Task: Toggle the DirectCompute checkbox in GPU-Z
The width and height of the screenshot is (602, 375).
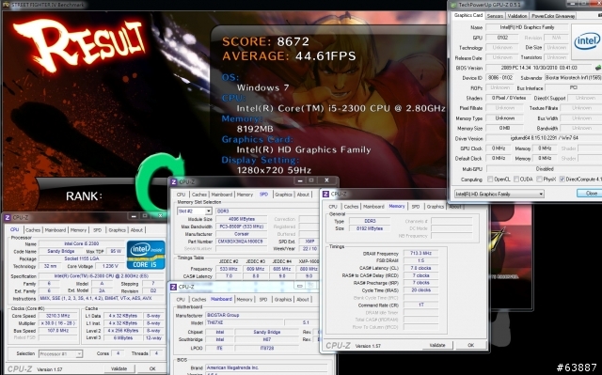Action: [x=562, y=180]
